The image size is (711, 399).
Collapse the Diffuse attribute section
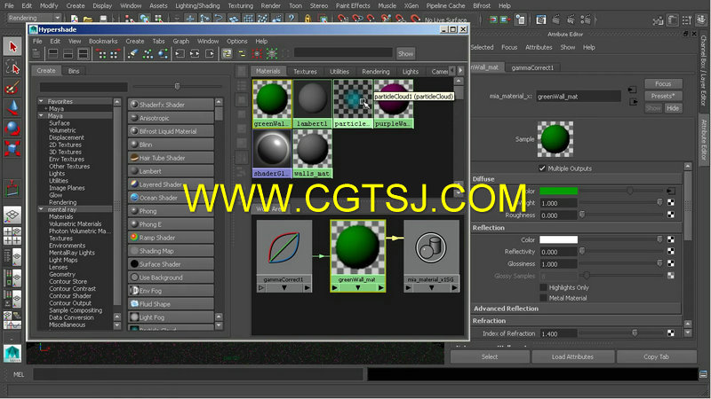pyautogui.click(x=576, y=179)
